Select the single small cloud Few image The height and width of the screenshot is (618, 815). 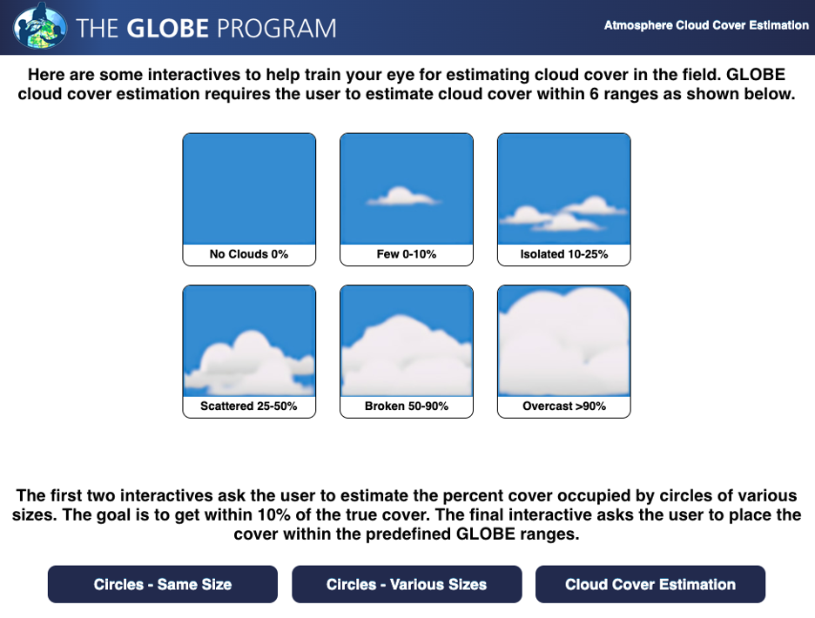coord(407,189)
